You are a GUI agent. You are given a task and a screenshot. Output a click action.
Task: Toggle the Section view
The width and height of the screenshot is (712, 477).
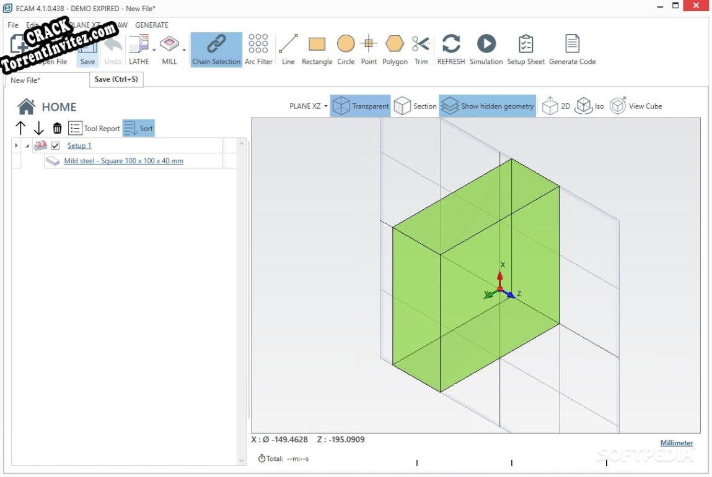pos(415,106)
